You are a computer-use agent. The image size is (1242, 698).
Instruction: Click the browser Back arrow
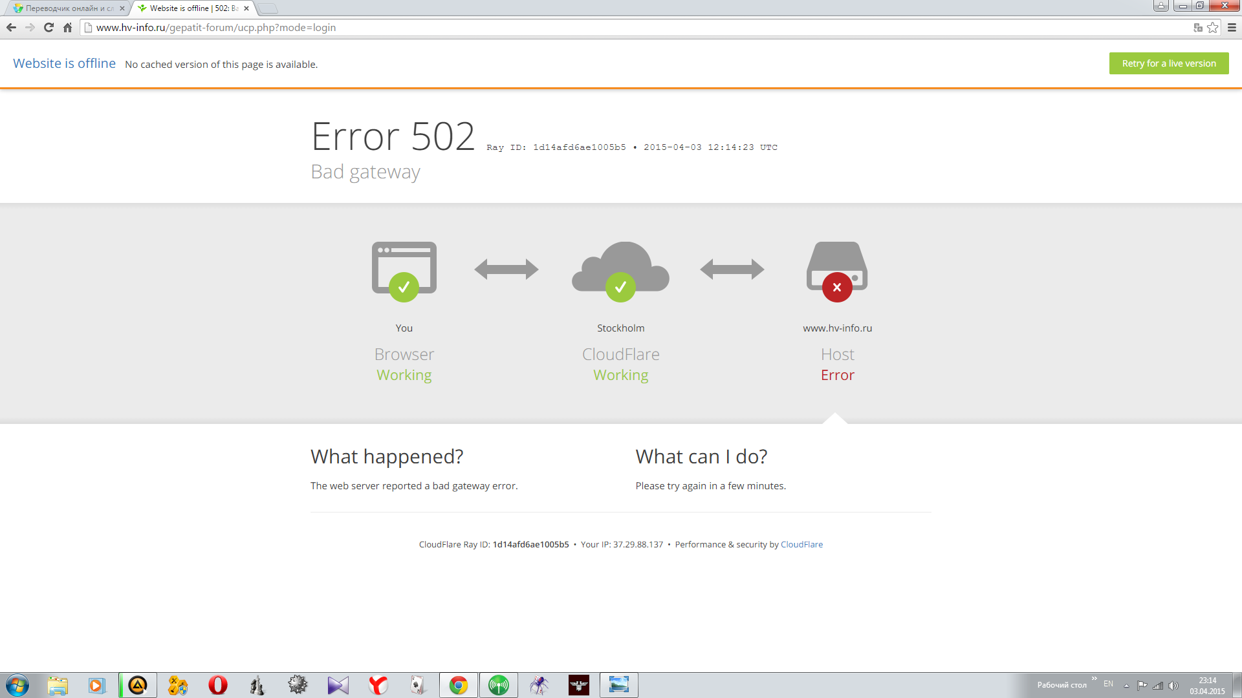click(11, 28)
